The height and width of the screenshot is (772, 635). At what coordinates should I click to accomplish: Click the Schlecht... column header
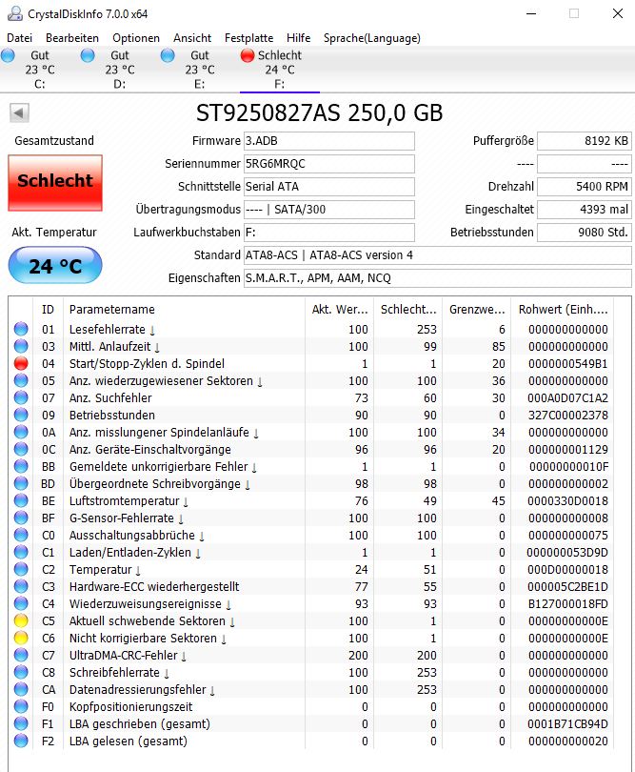click(x=408, y=309)
